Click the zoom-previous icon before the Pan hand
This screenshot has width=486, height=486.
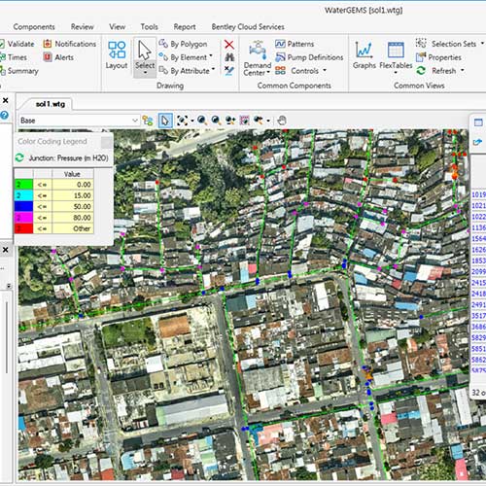pyautogui.click(x=259, y=121)
